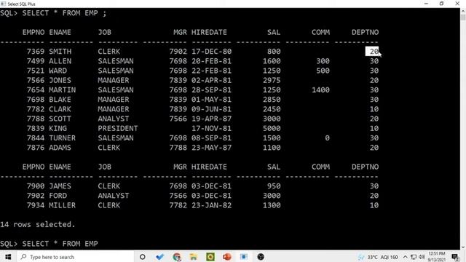
Task: Click job ANALYST in SCOTT row
Action: (114, 119)
